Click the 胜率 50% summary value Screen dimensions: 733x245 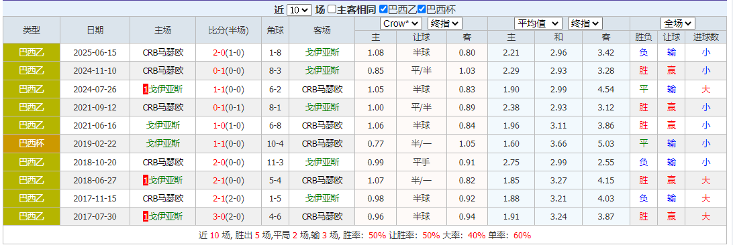click(x=377, y=236)
